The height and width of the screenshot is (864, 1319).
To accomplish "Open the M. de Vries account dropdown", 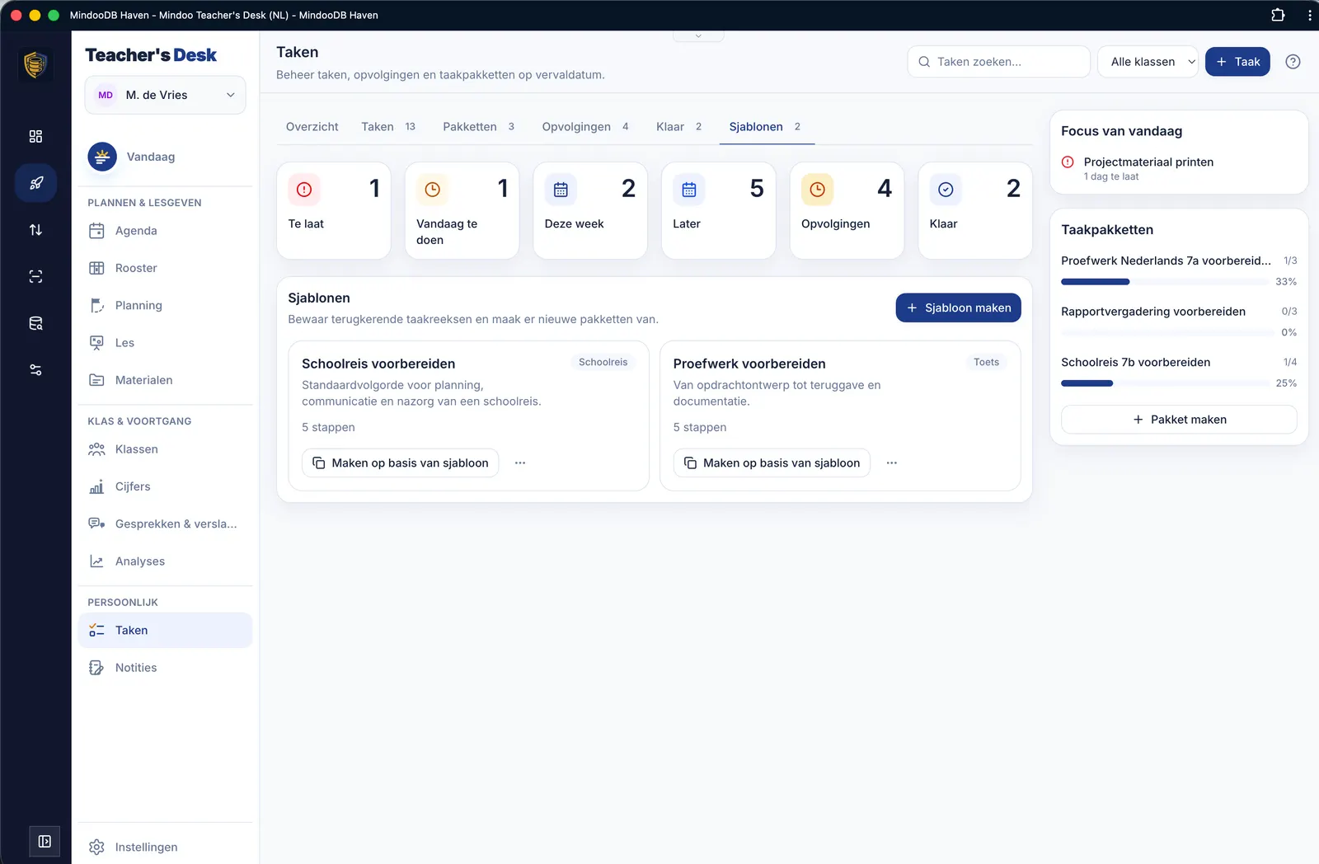I will [165, 95].
